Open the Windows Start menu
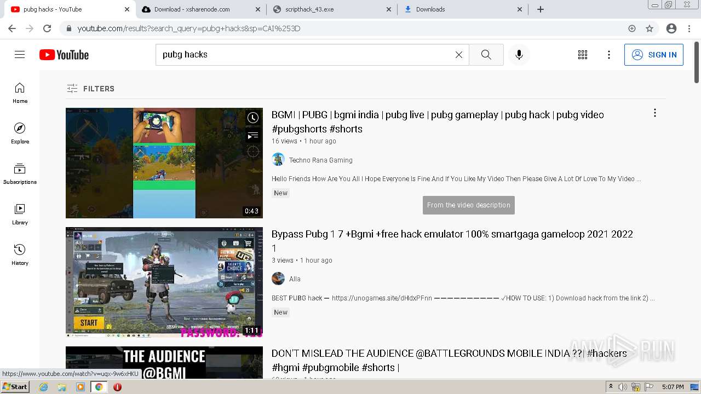This screenshot has width=701, height=394. click(x=15, y=387)
